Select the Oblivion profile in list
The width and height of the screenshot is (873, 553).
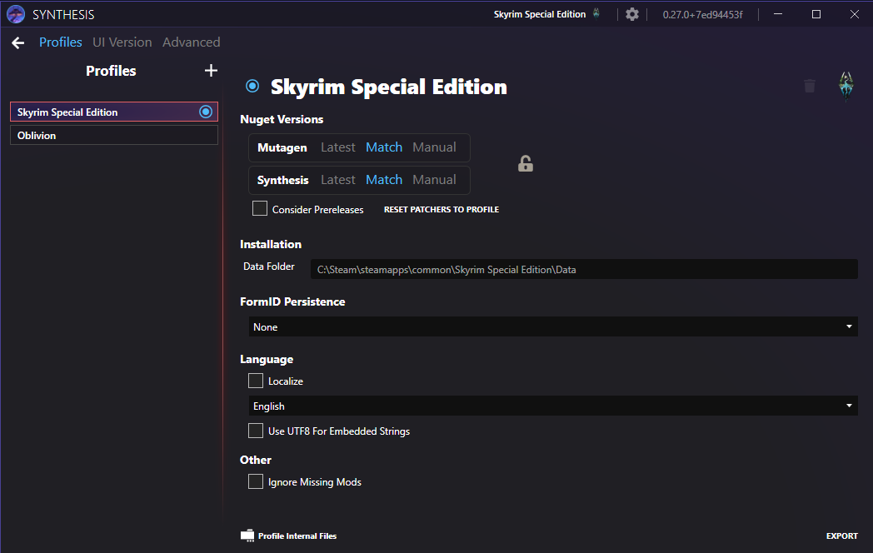[114, 135]
